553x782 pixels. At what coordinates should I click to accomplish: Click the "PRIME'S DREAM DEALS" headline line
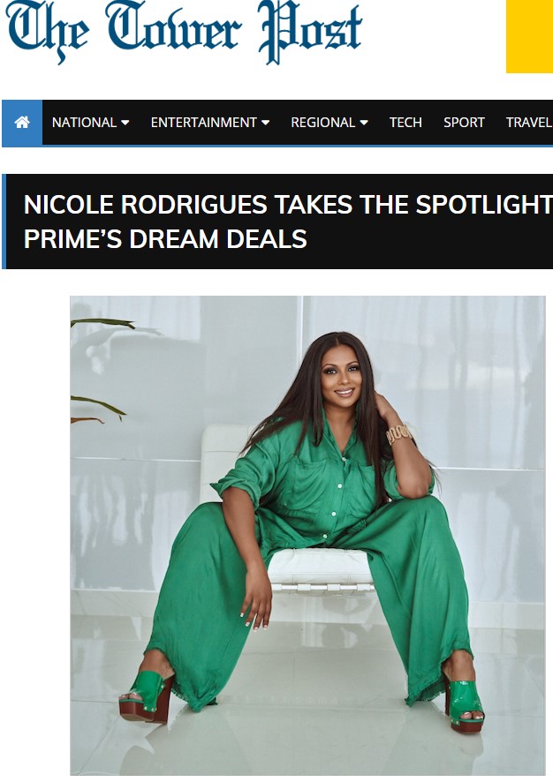point(165,239)
